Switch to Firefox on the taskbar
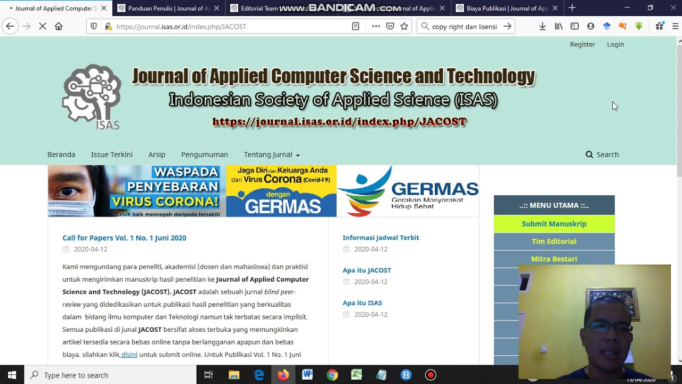 (283, 375)
